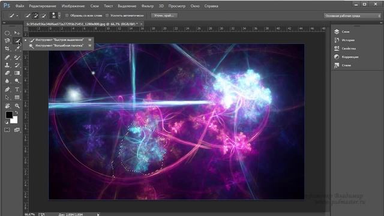Select the Hand tool
This screenshot has height=216, width=384.
coord(7,106)
